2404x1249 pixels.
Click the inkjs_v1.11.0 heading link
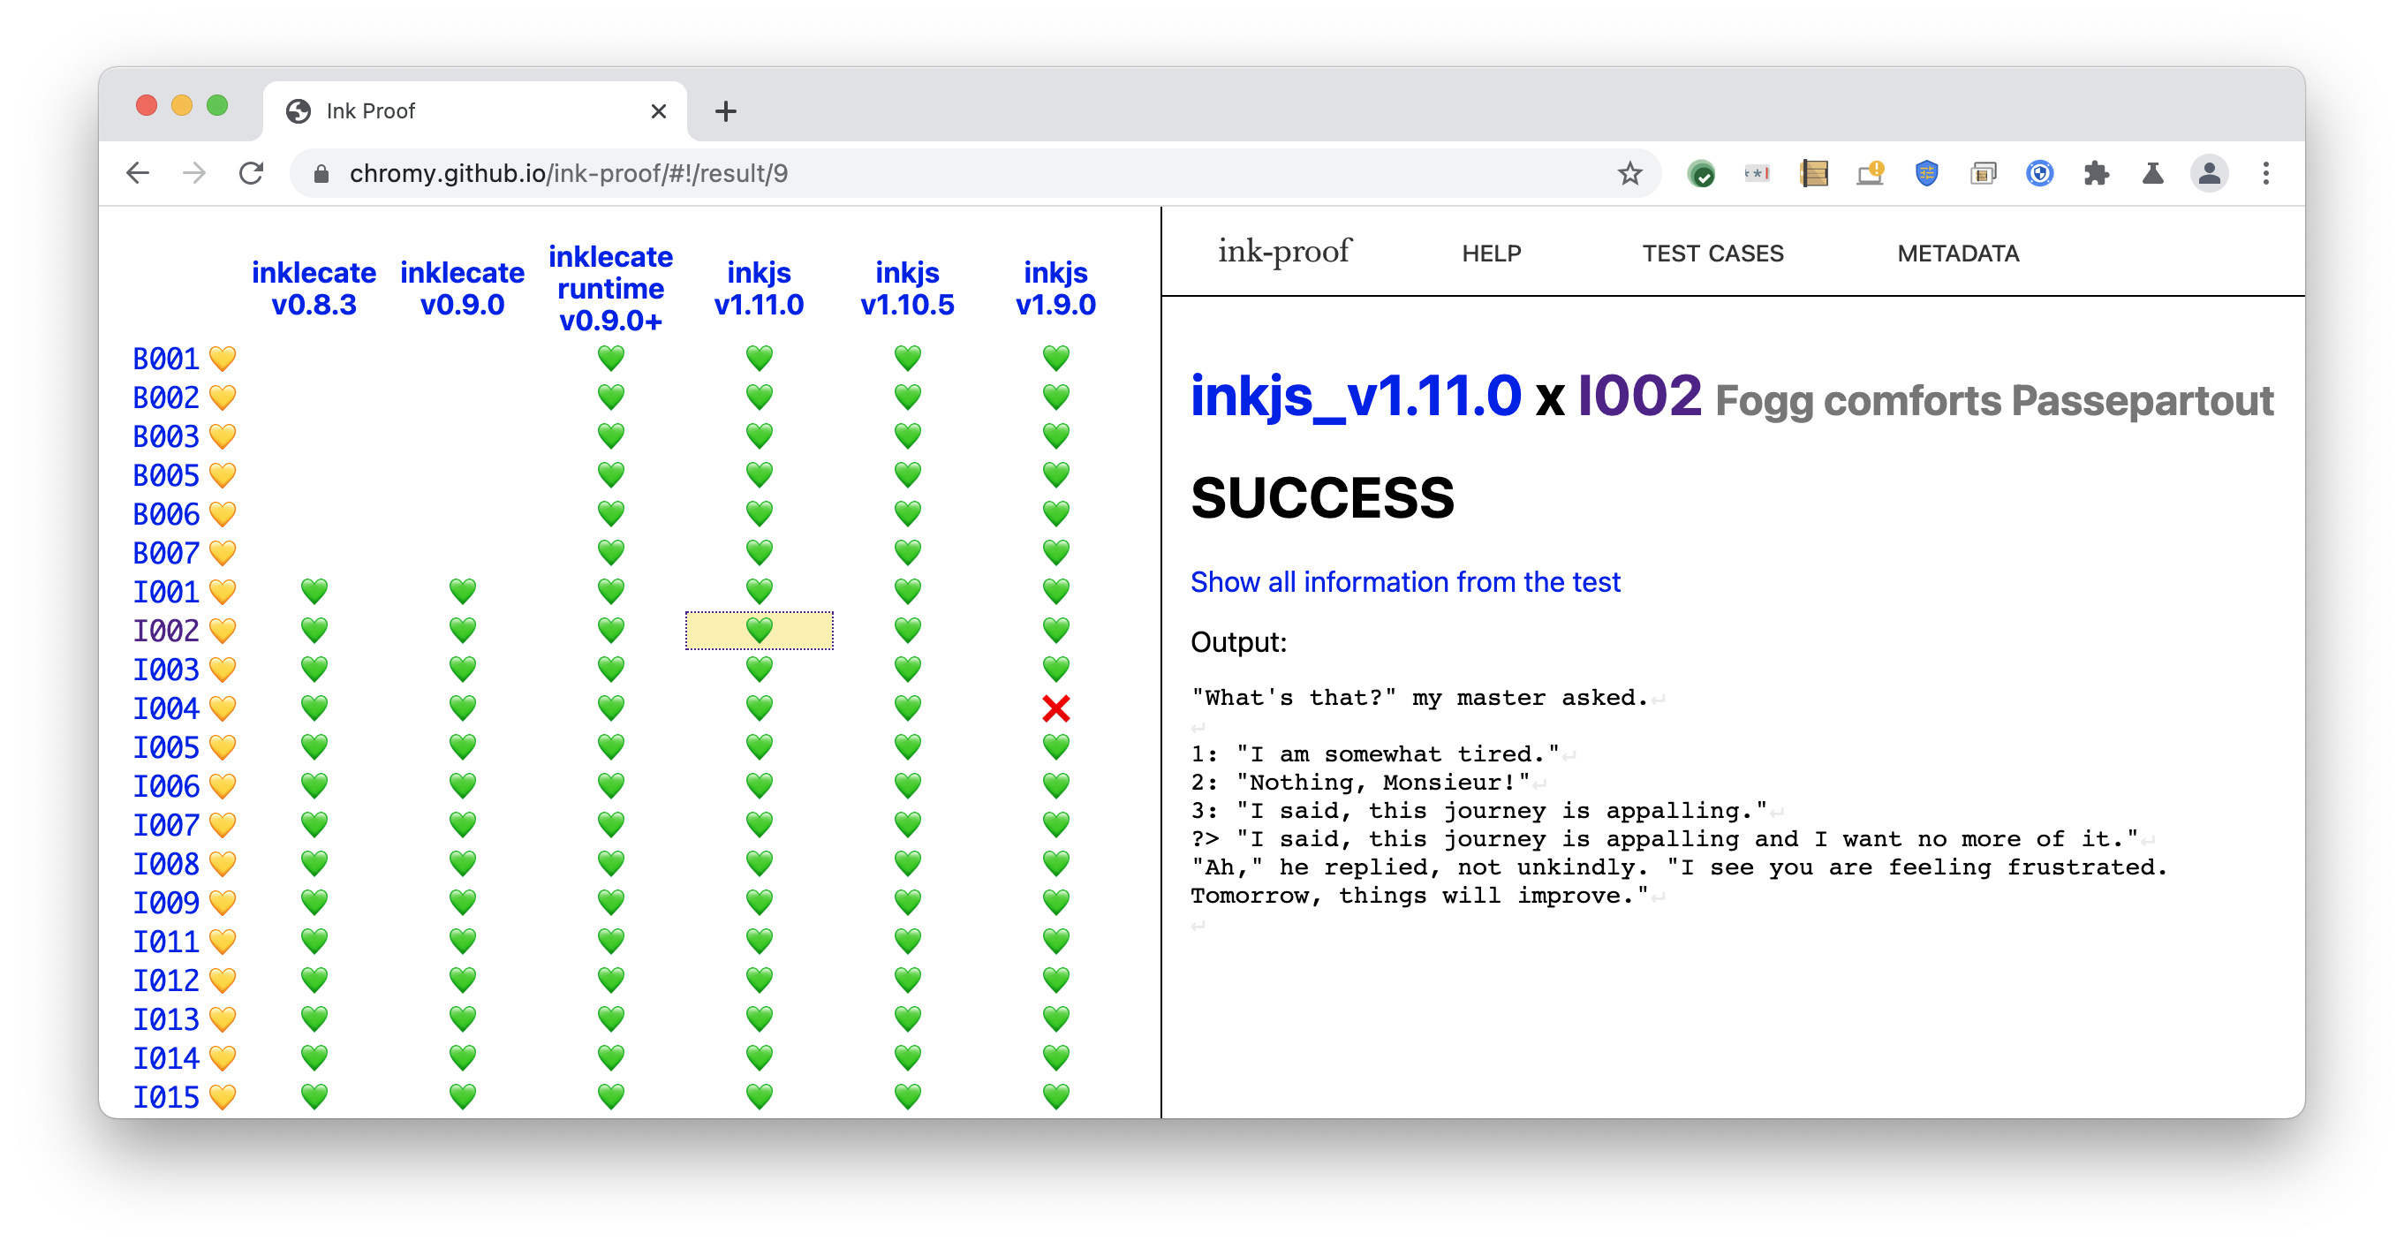tap(1355, 396)
